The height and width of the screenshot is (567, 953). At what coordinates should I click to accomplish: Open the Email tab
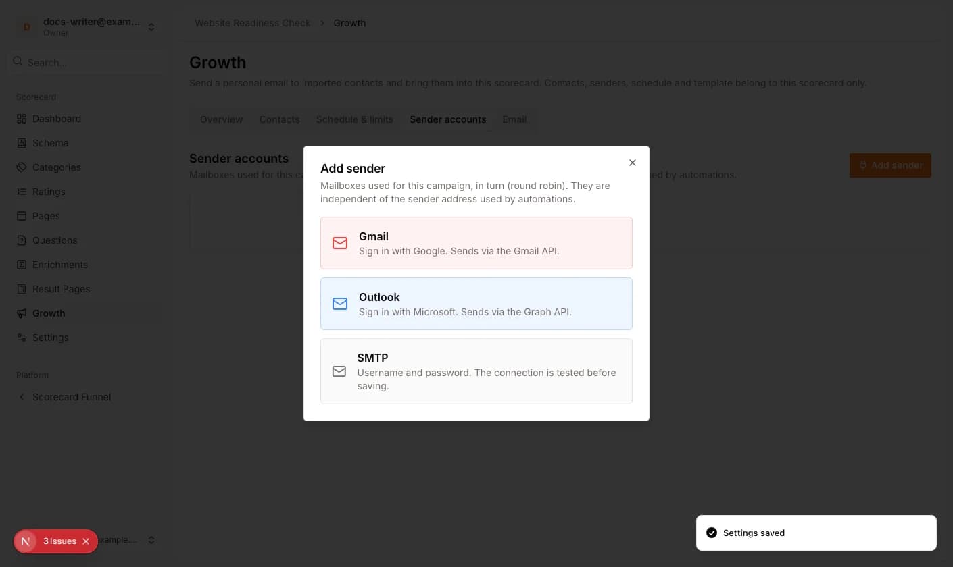point(514,119)
